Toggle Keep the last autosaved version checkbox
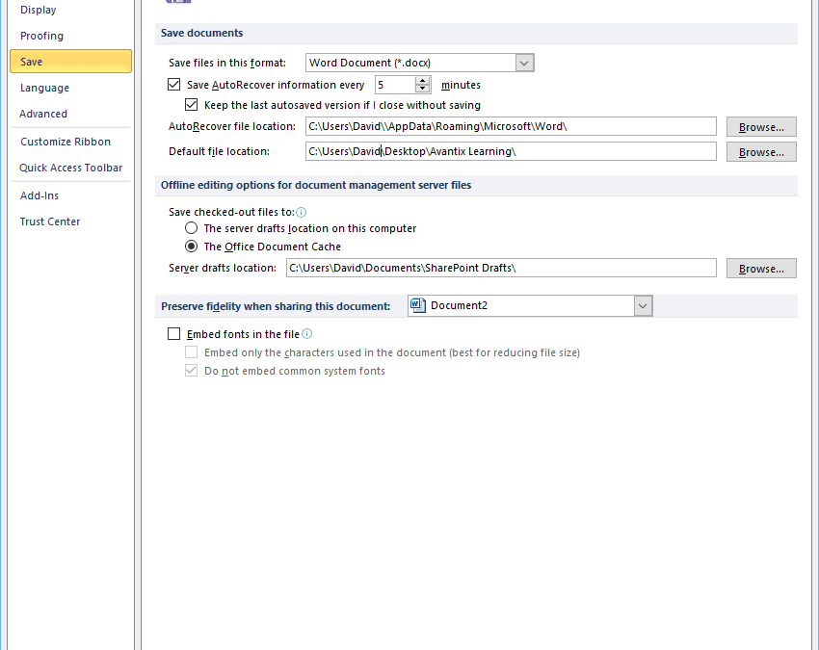Screen dimensions: 819x650 192,105
